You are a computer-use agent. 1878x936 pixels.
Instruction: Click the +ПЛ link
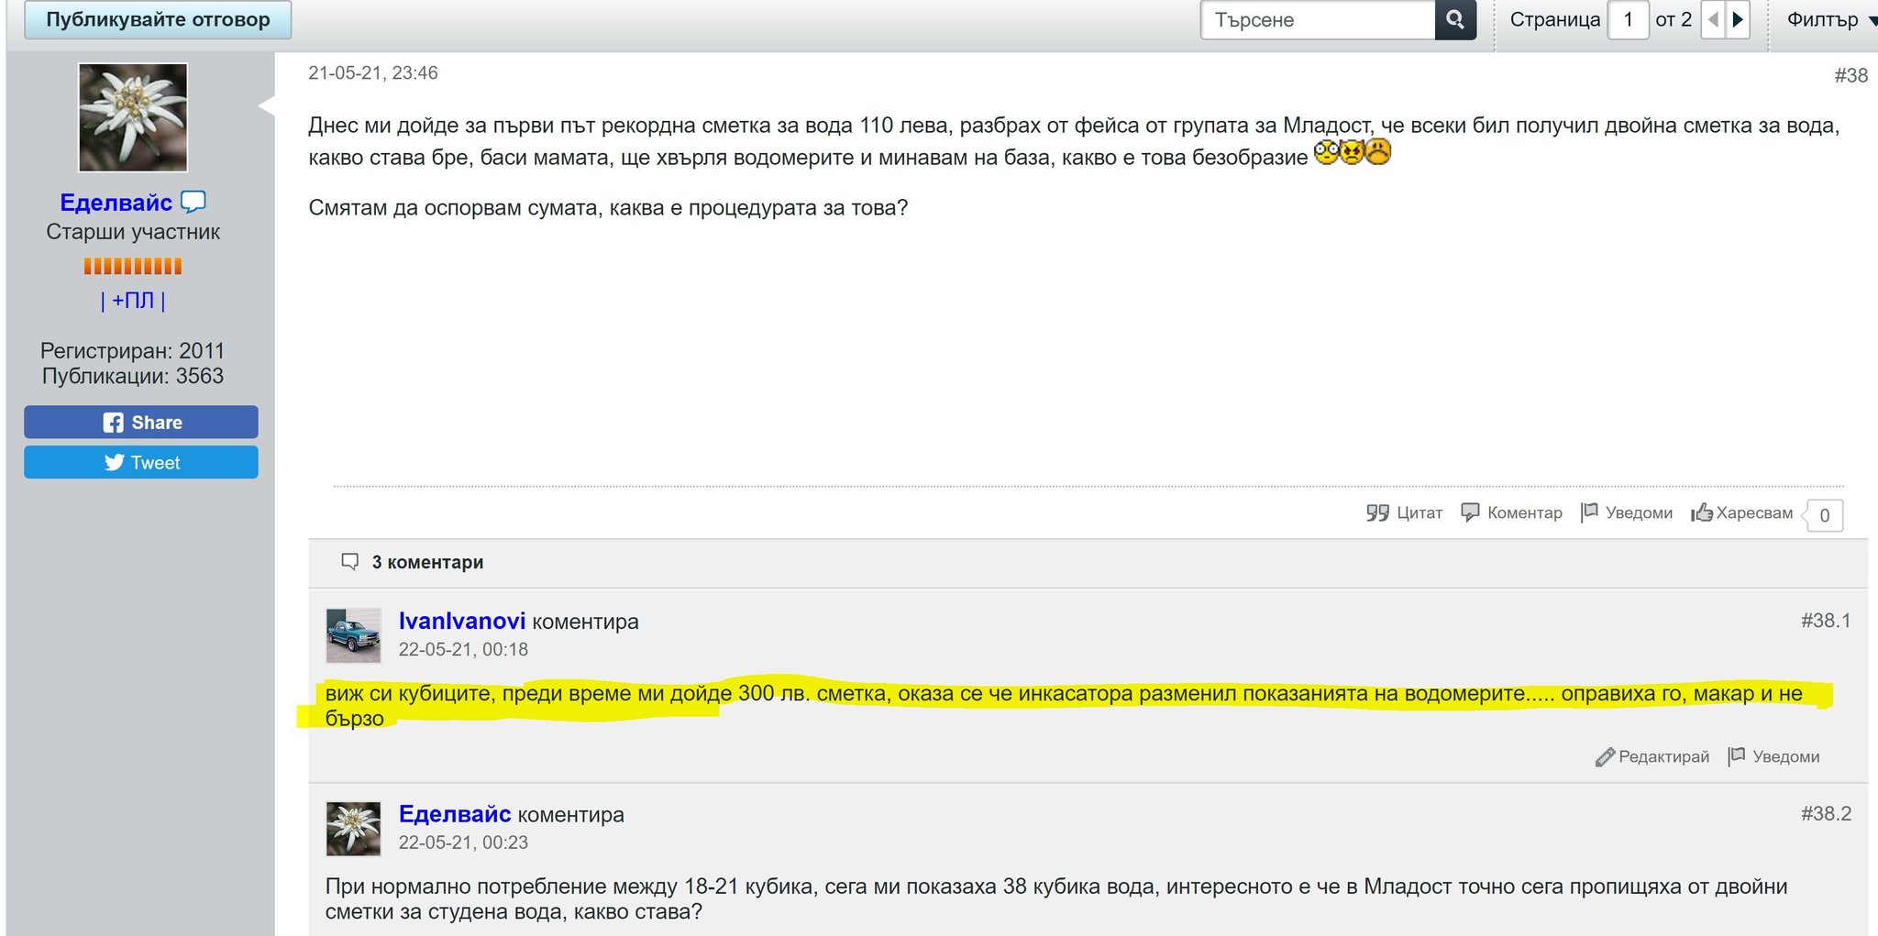tap(133, 301)
